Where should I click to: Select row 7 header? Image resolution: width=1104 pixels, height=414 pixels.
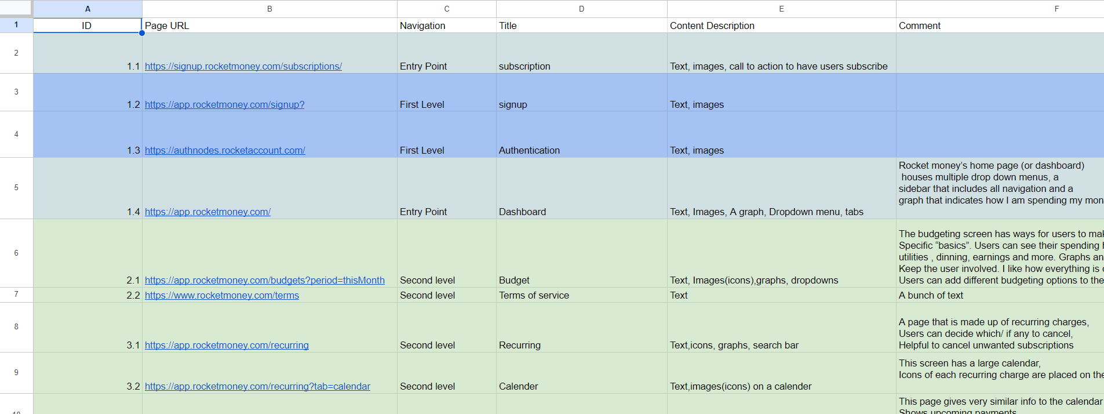pos(16,295)
